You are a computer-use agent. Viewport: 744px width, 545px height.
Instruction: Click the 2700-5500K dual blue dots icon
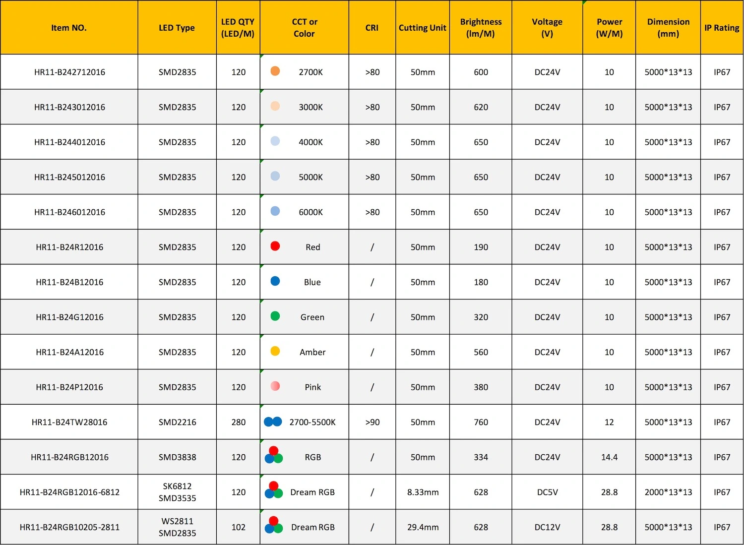coord(273,422)
